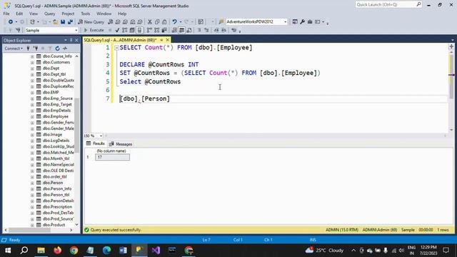
Task: Open Google Chrome from taskbar
Action: [x=74, y=251]
